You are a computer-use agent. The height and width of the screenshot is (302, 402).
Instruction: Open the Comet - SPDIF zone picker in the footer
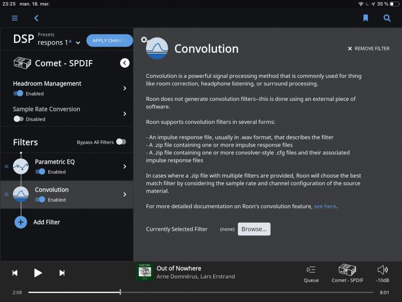[347, 274]
